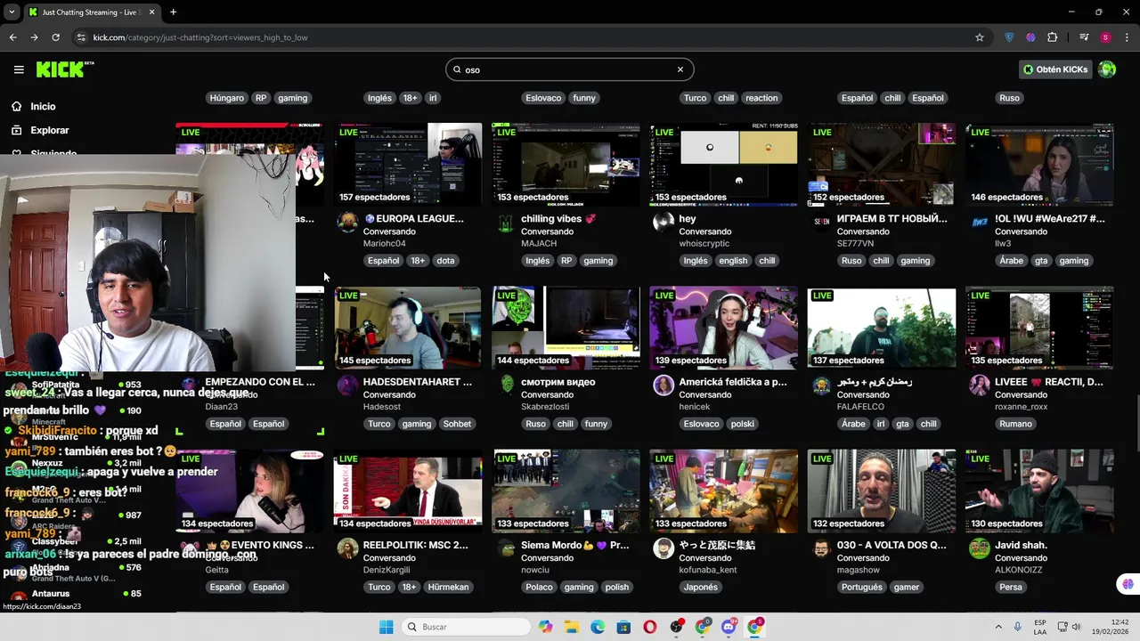1140x641 pixels.
Task: Open the hamburger menu next to the KICK logo
Action: pos(19,69)
